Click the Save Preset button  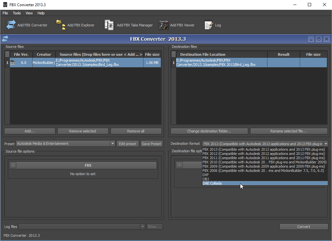(151, 144)
